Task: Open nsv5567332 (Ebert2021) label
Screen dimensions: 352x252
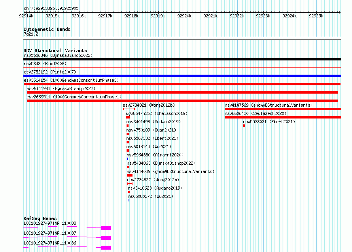Action: click(152, 138)
